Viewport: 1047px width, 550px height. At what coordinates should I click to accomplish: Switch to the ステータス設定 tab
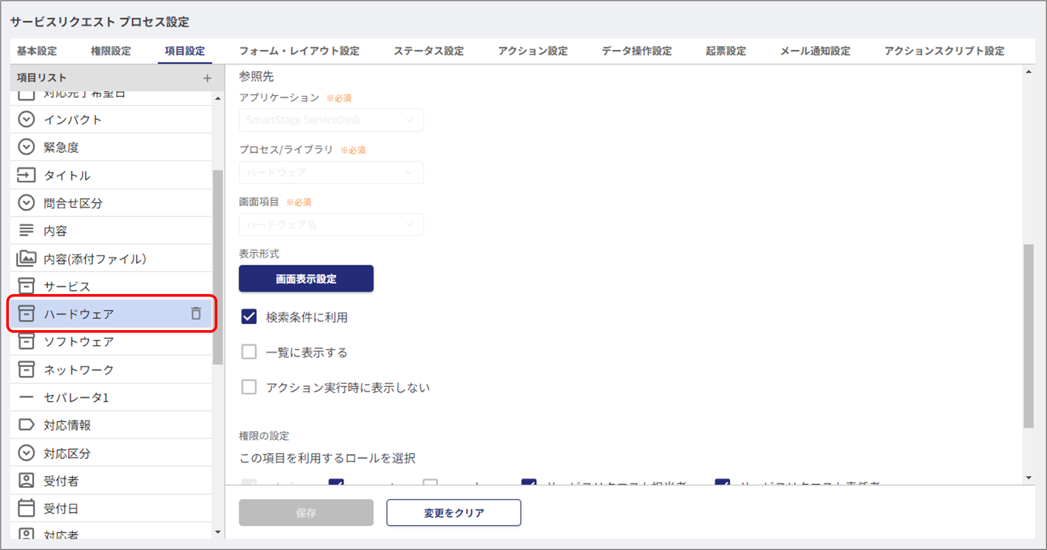[x=428, y=51]
